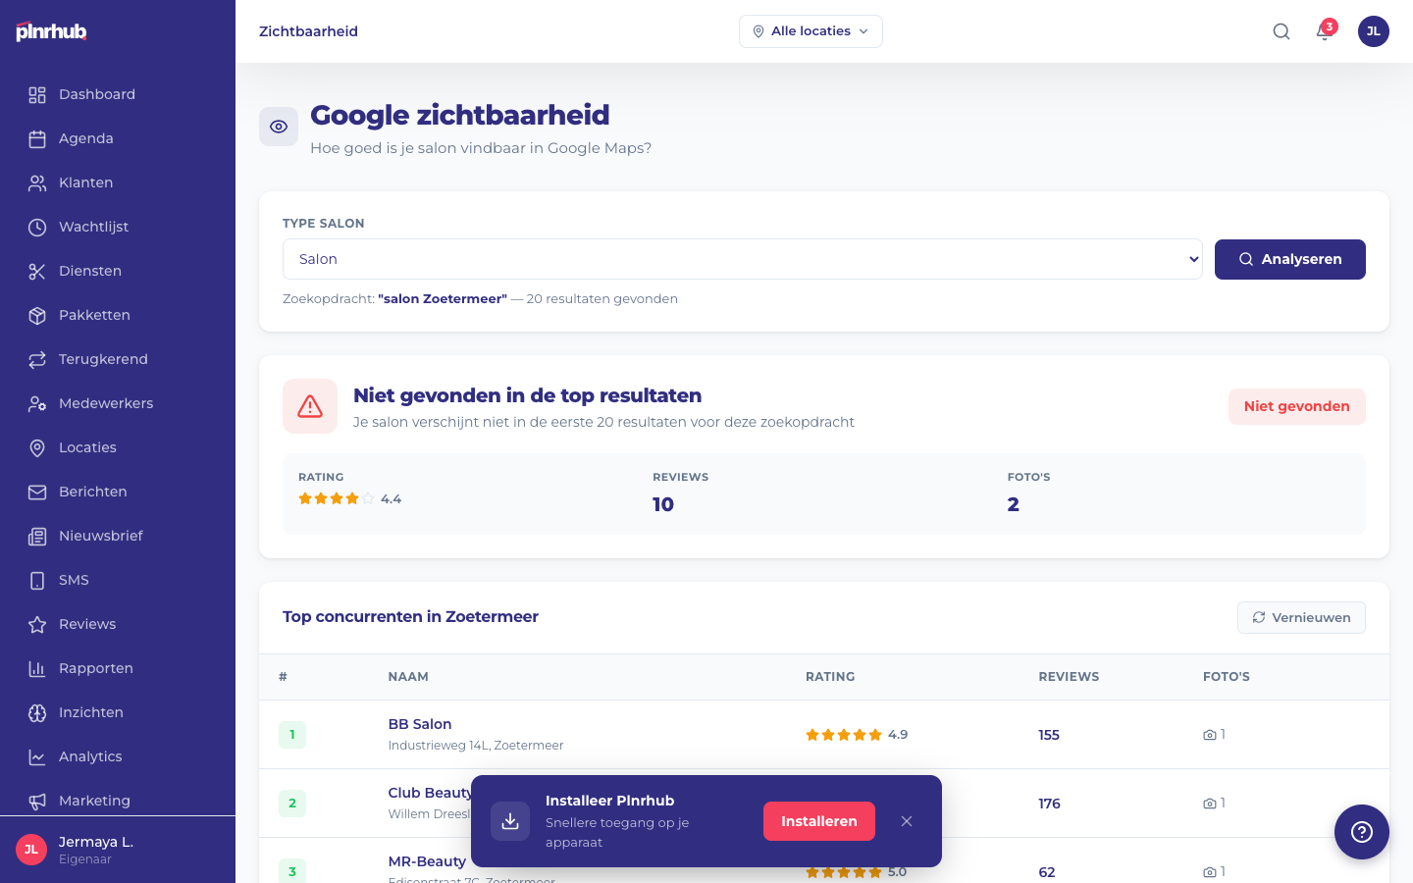Dismiss the Installeer Plnrhub banner

tap(907, 821)
